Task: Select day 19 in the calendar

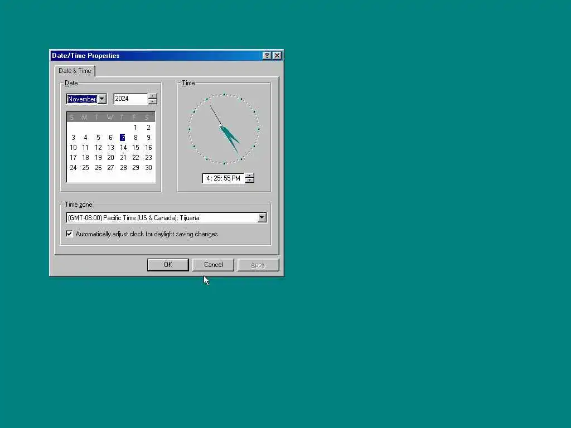Action: pos(98,158)
